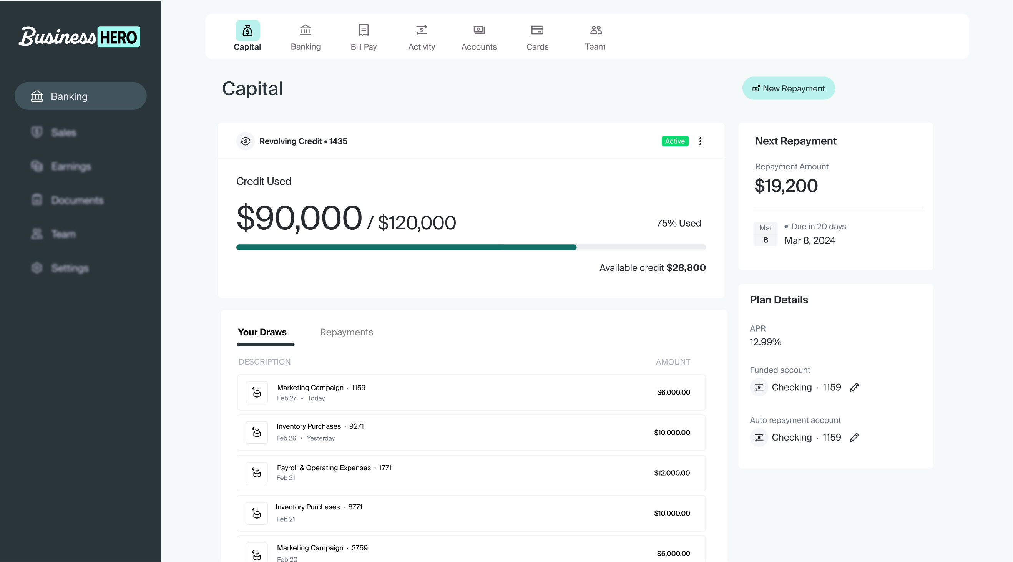Select the Capital money bag icon
The image size is (1013, 562).
(247, 30)
